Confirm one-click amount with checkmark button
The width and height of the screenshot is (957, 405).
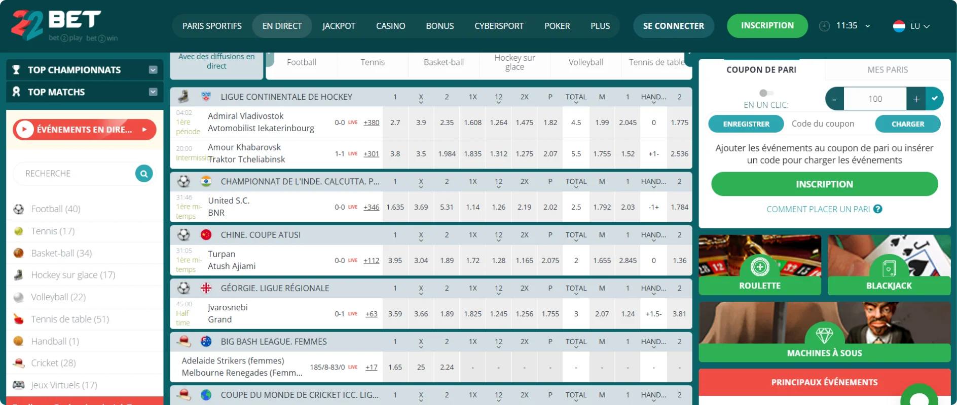pyautogui.click(x=935, y=99)
